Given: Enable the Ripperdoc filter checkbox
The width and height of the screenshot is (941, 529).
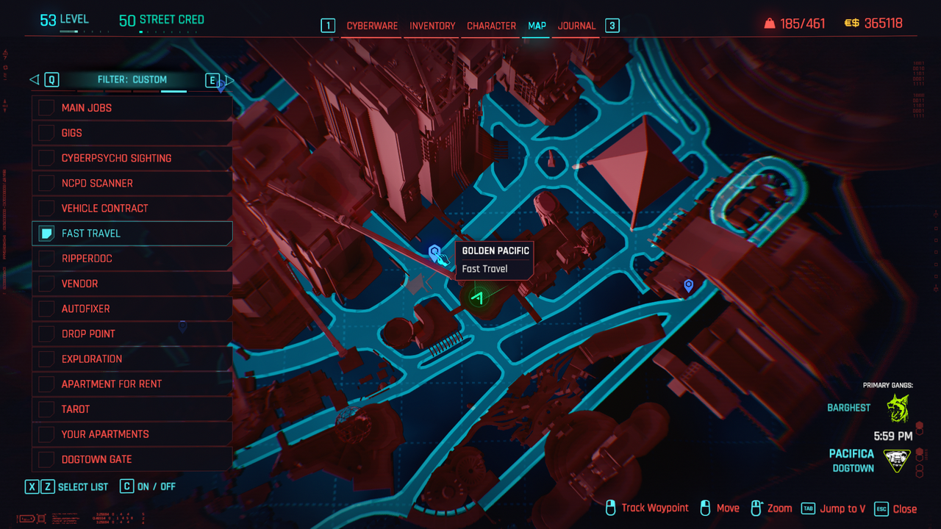Looking at the screenshot, I should [46, 259].
